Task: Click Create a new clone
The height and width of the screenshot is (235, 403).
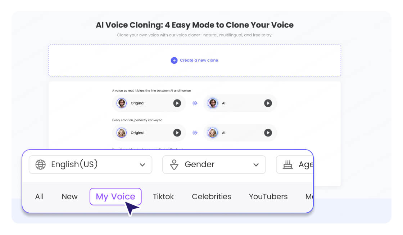Action: 199,60
